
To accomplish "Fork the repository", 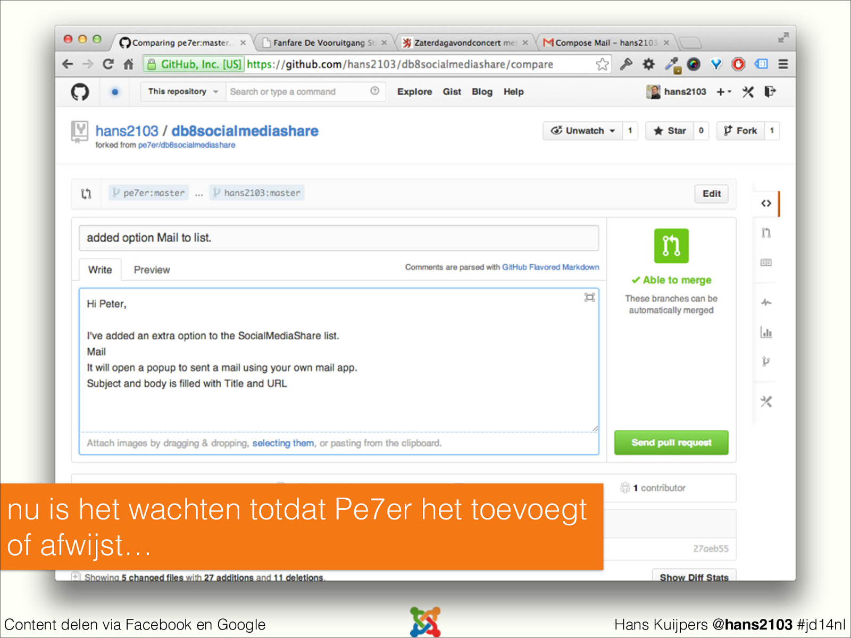I will point(740,131).
